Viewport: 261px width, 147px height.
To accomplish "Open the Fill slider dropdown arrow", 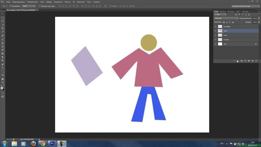I will (x=259, y=22).
